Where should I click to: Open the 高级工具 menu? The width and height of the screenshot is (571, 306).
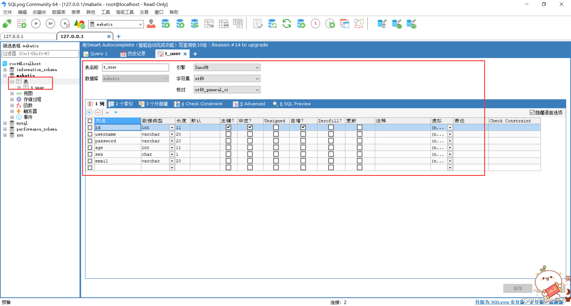(x=125, y=12)
